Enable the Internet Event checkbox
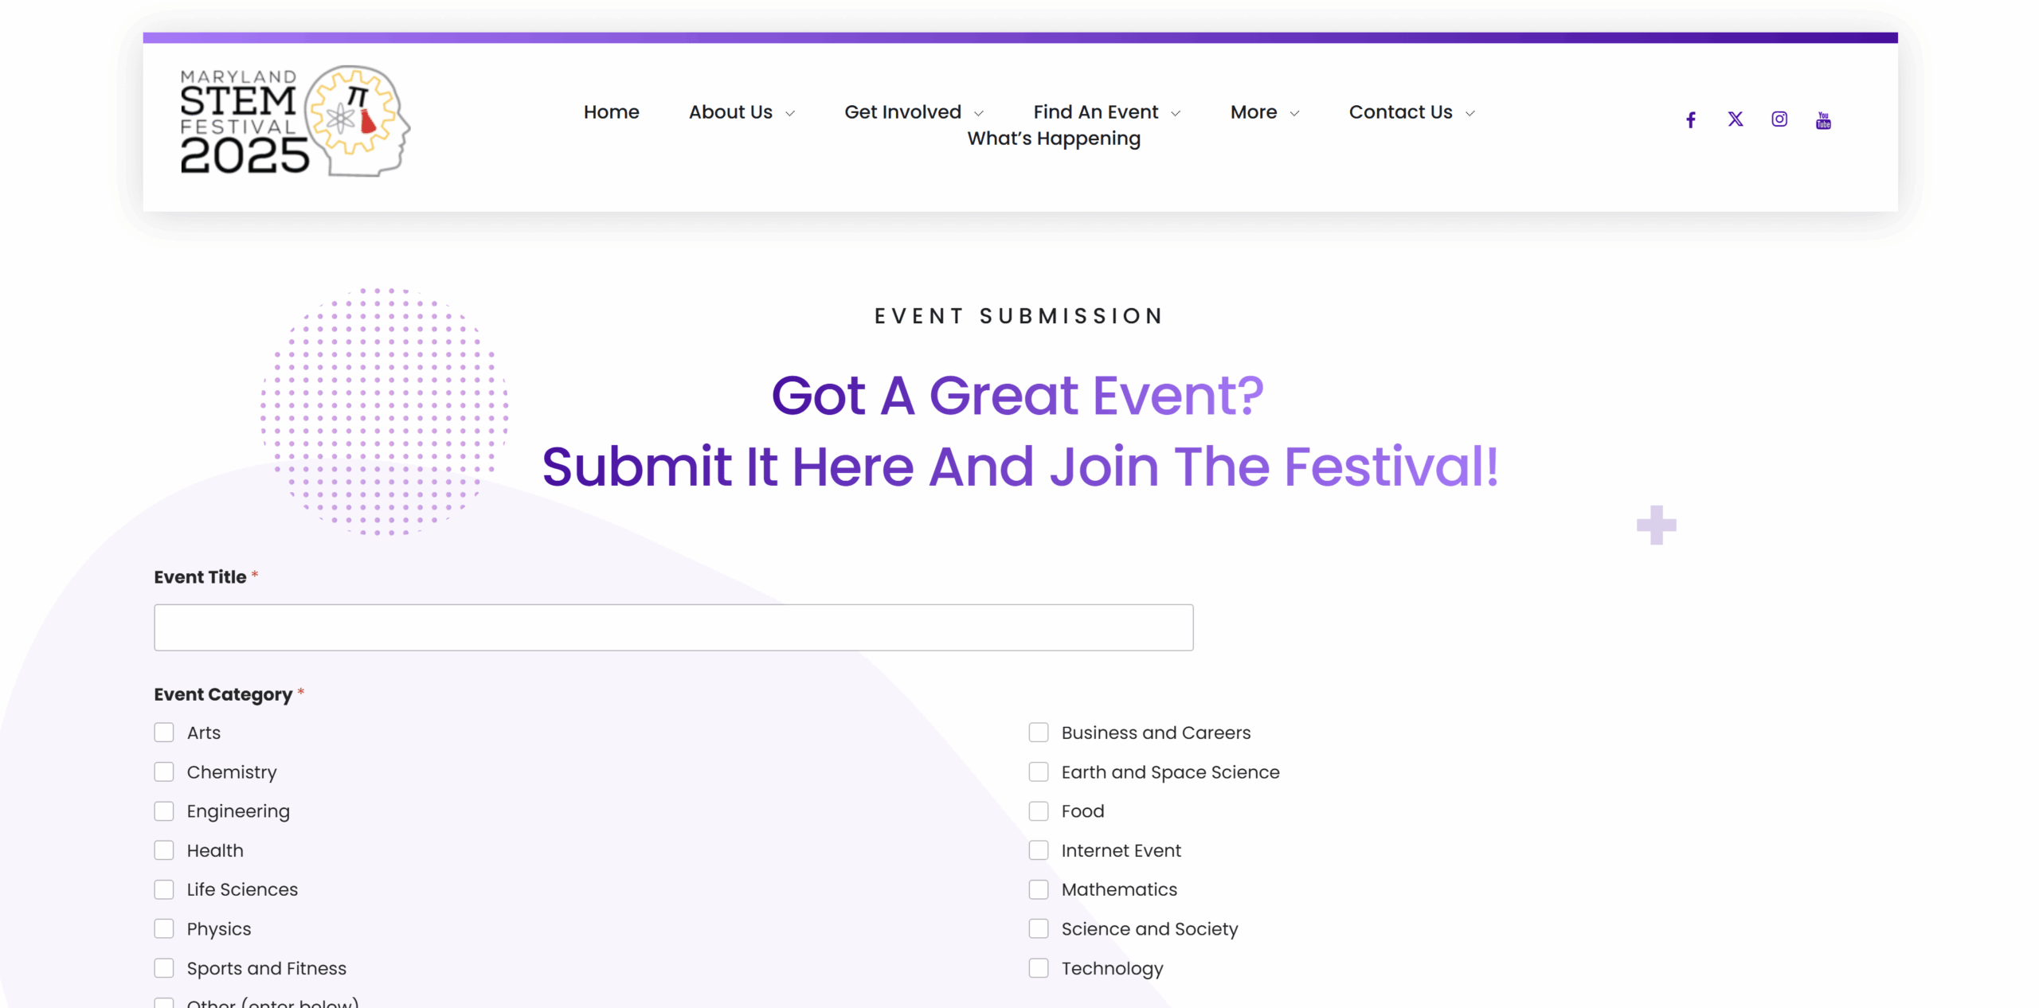Viewport: 2039px width, 1008px height. (x=1038, y=850)
